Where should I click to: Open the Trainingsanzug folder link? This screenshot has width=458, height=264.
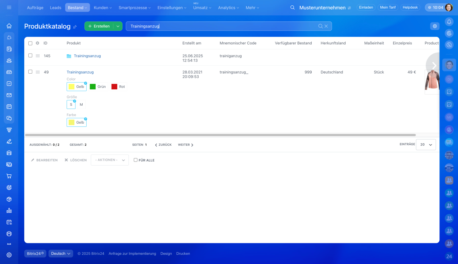(x=87, y=56)
